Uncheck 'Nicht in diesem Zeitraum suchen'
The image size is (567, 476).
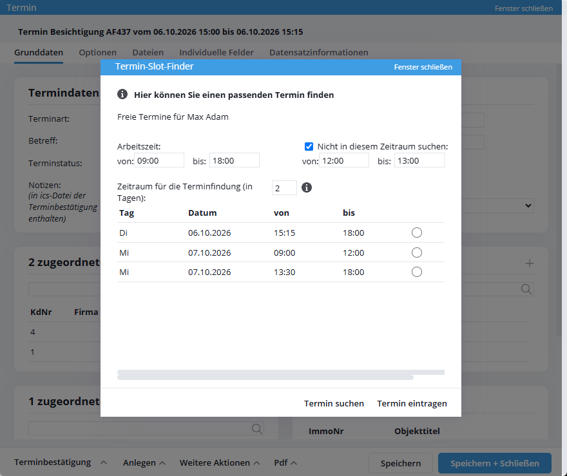[309, 146]
